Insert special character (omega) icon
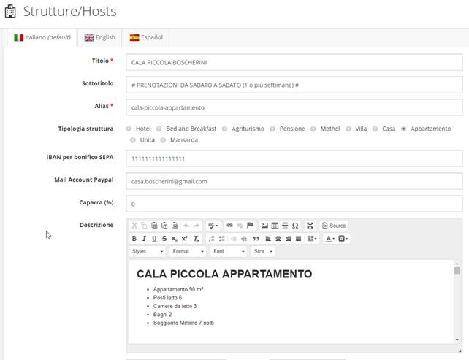469x360 pixels. click(x=295, y=226)
